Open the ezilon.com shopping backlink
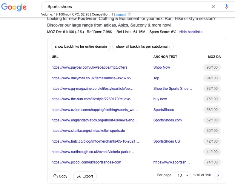The width and height of the screenshot is (235, 193). point(95,110)
